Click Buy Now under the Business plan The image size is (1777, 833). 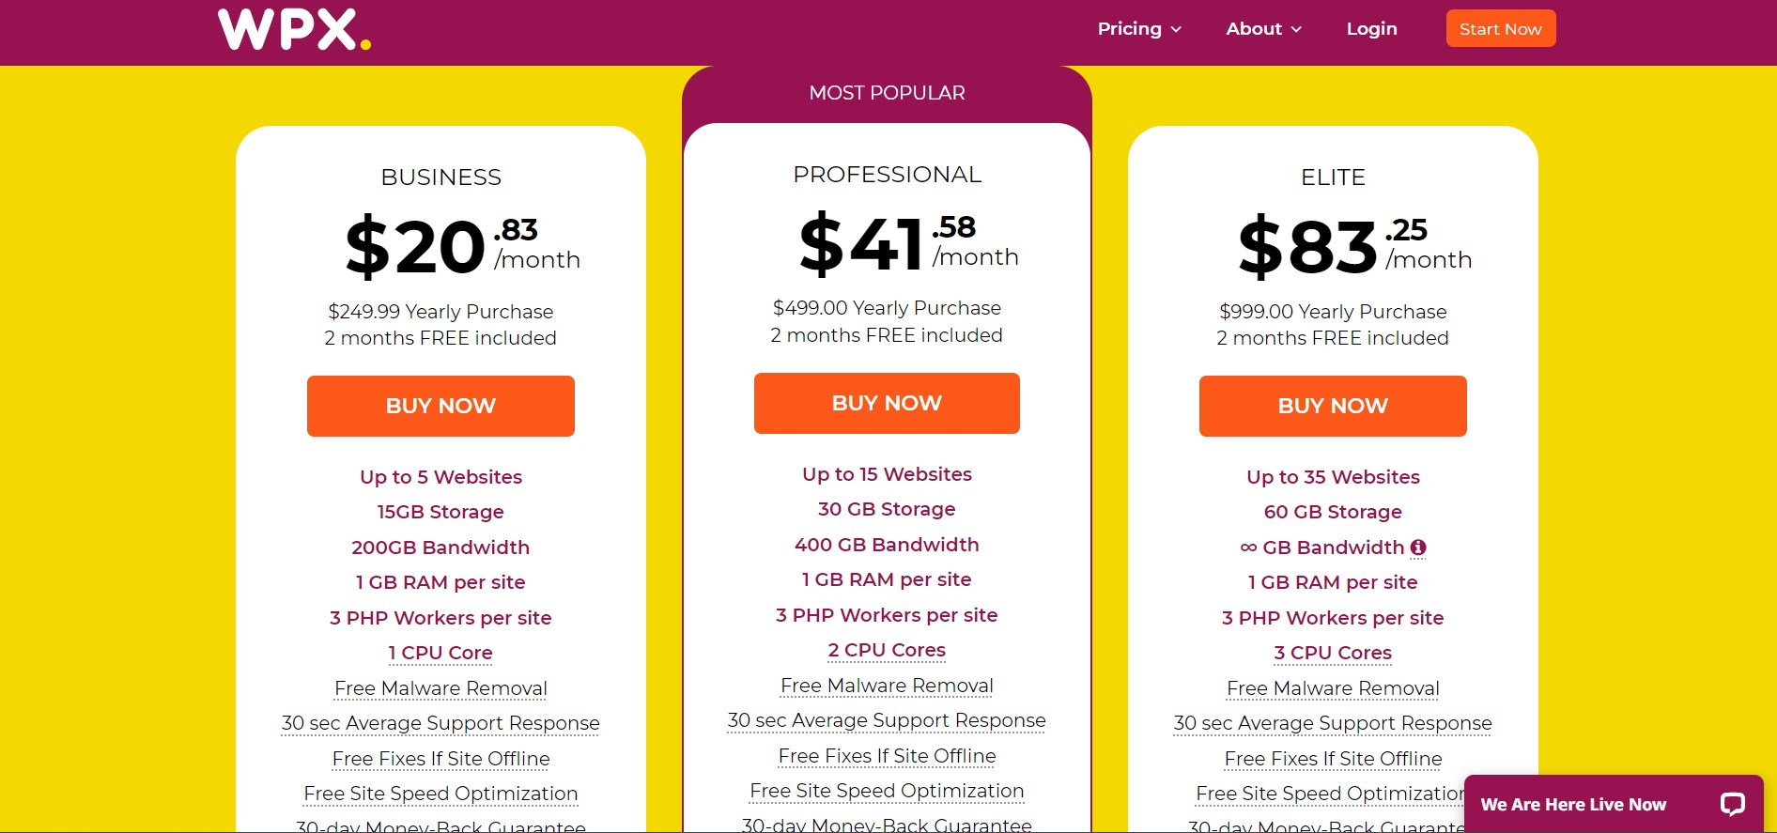click(x=440, y=406)
